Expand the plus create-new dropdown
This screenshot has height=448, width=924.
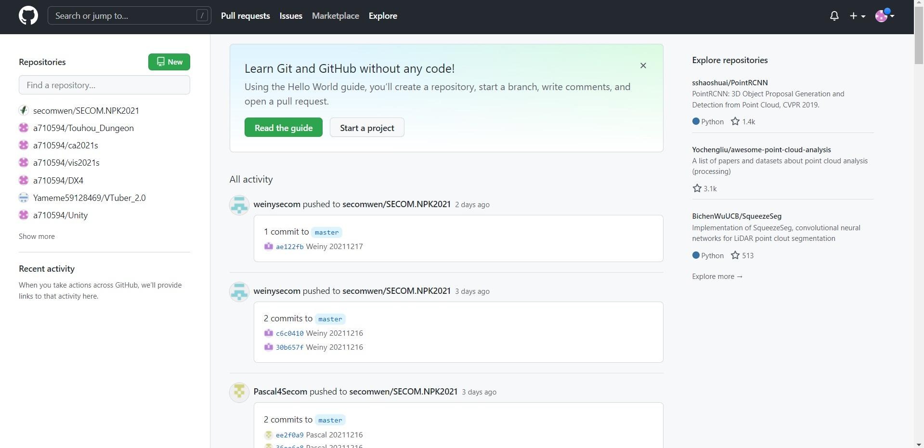tap(858, 16)
